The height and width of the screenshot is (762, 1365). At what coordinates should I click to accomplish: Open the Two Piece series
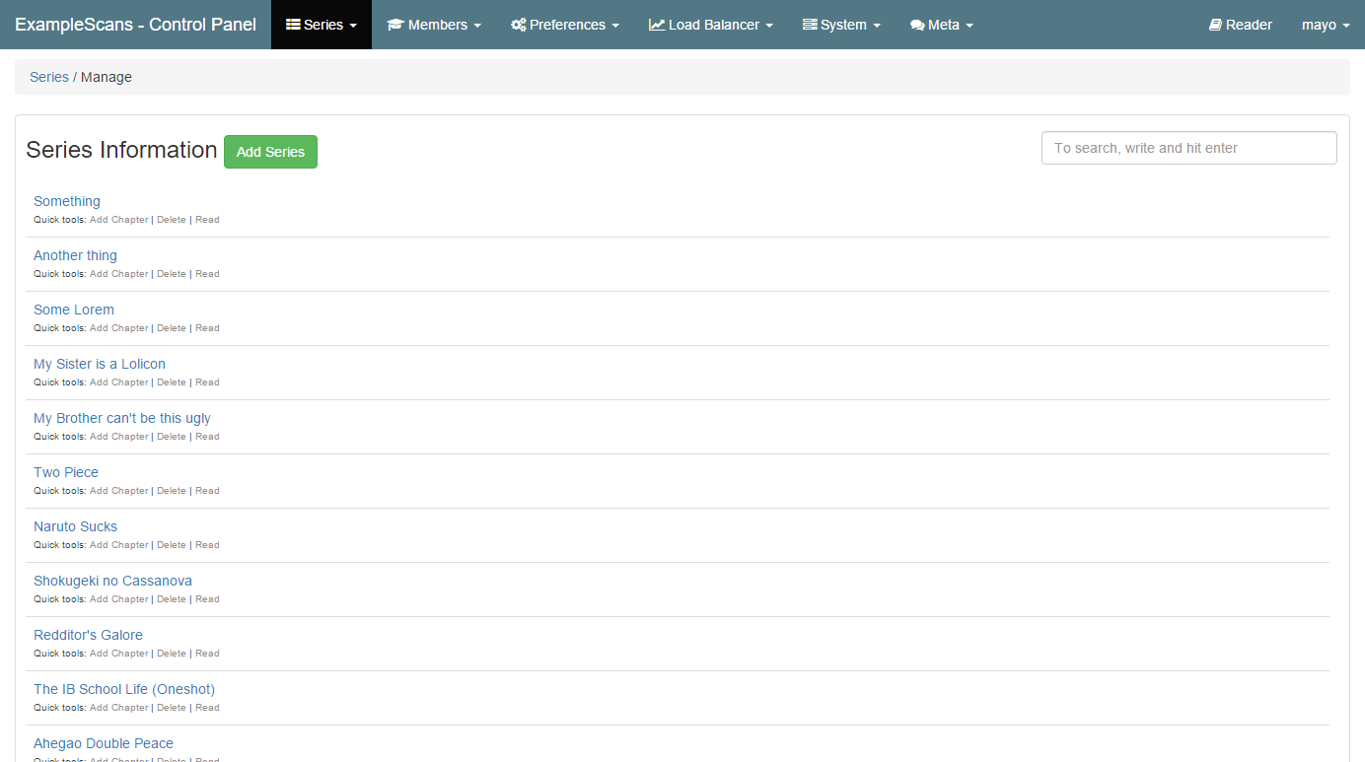click(x=66, y=472)
